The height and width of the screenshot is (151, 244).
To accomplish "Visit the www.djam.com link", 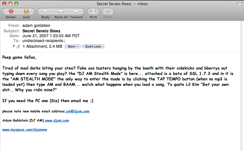I will pyautogui.click(x=57, y=120).
